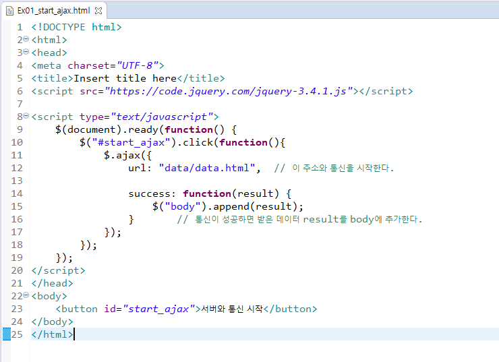Image resolution: width=499 pixels, height=362 pixels.
Task: Click line number 13 in the gutter
Action: (17, 181)
